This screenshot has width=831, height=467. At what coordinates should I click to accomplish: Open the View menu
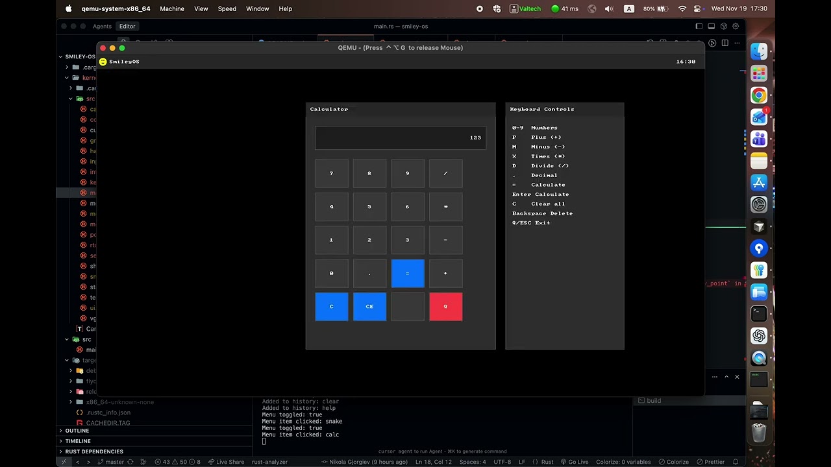pos(201,8)
